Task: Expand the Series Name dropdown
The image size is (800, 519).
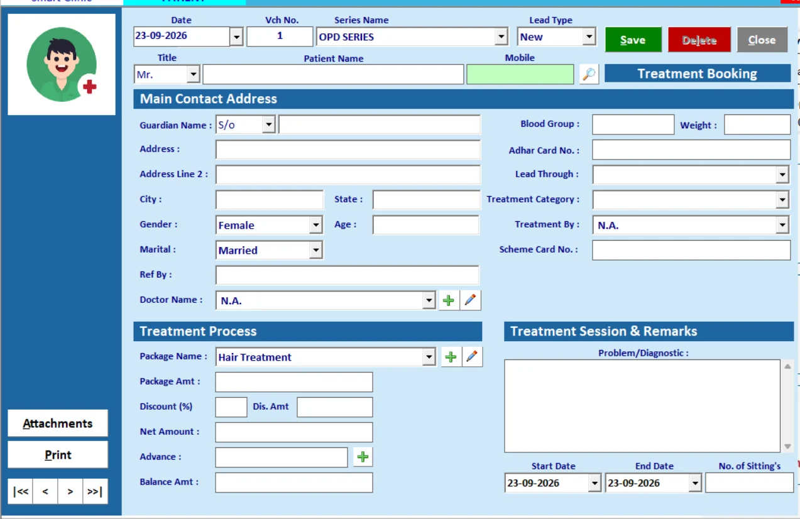Action: (501, 37)
